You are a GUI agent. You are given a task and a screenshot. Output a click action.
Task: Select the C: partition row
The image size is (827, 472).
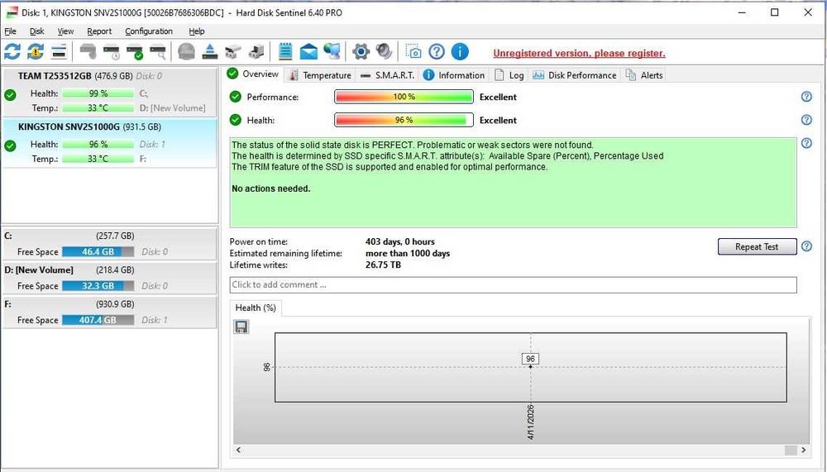(110, 244)
